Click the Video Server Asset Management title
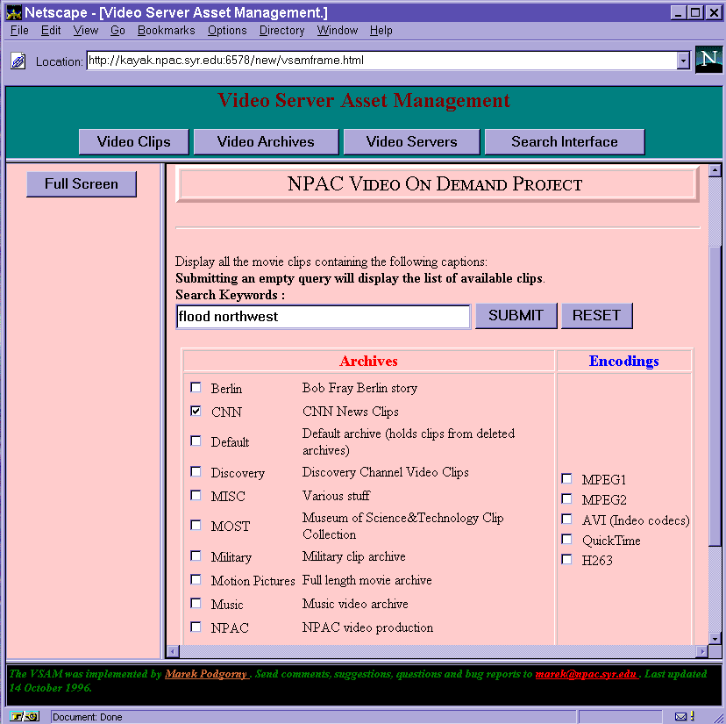The image size is (726, 724). pos(364,101)
